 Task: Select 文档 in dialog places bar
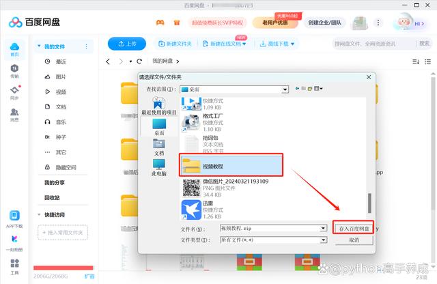pyautogui.click(x=159, y=147)
